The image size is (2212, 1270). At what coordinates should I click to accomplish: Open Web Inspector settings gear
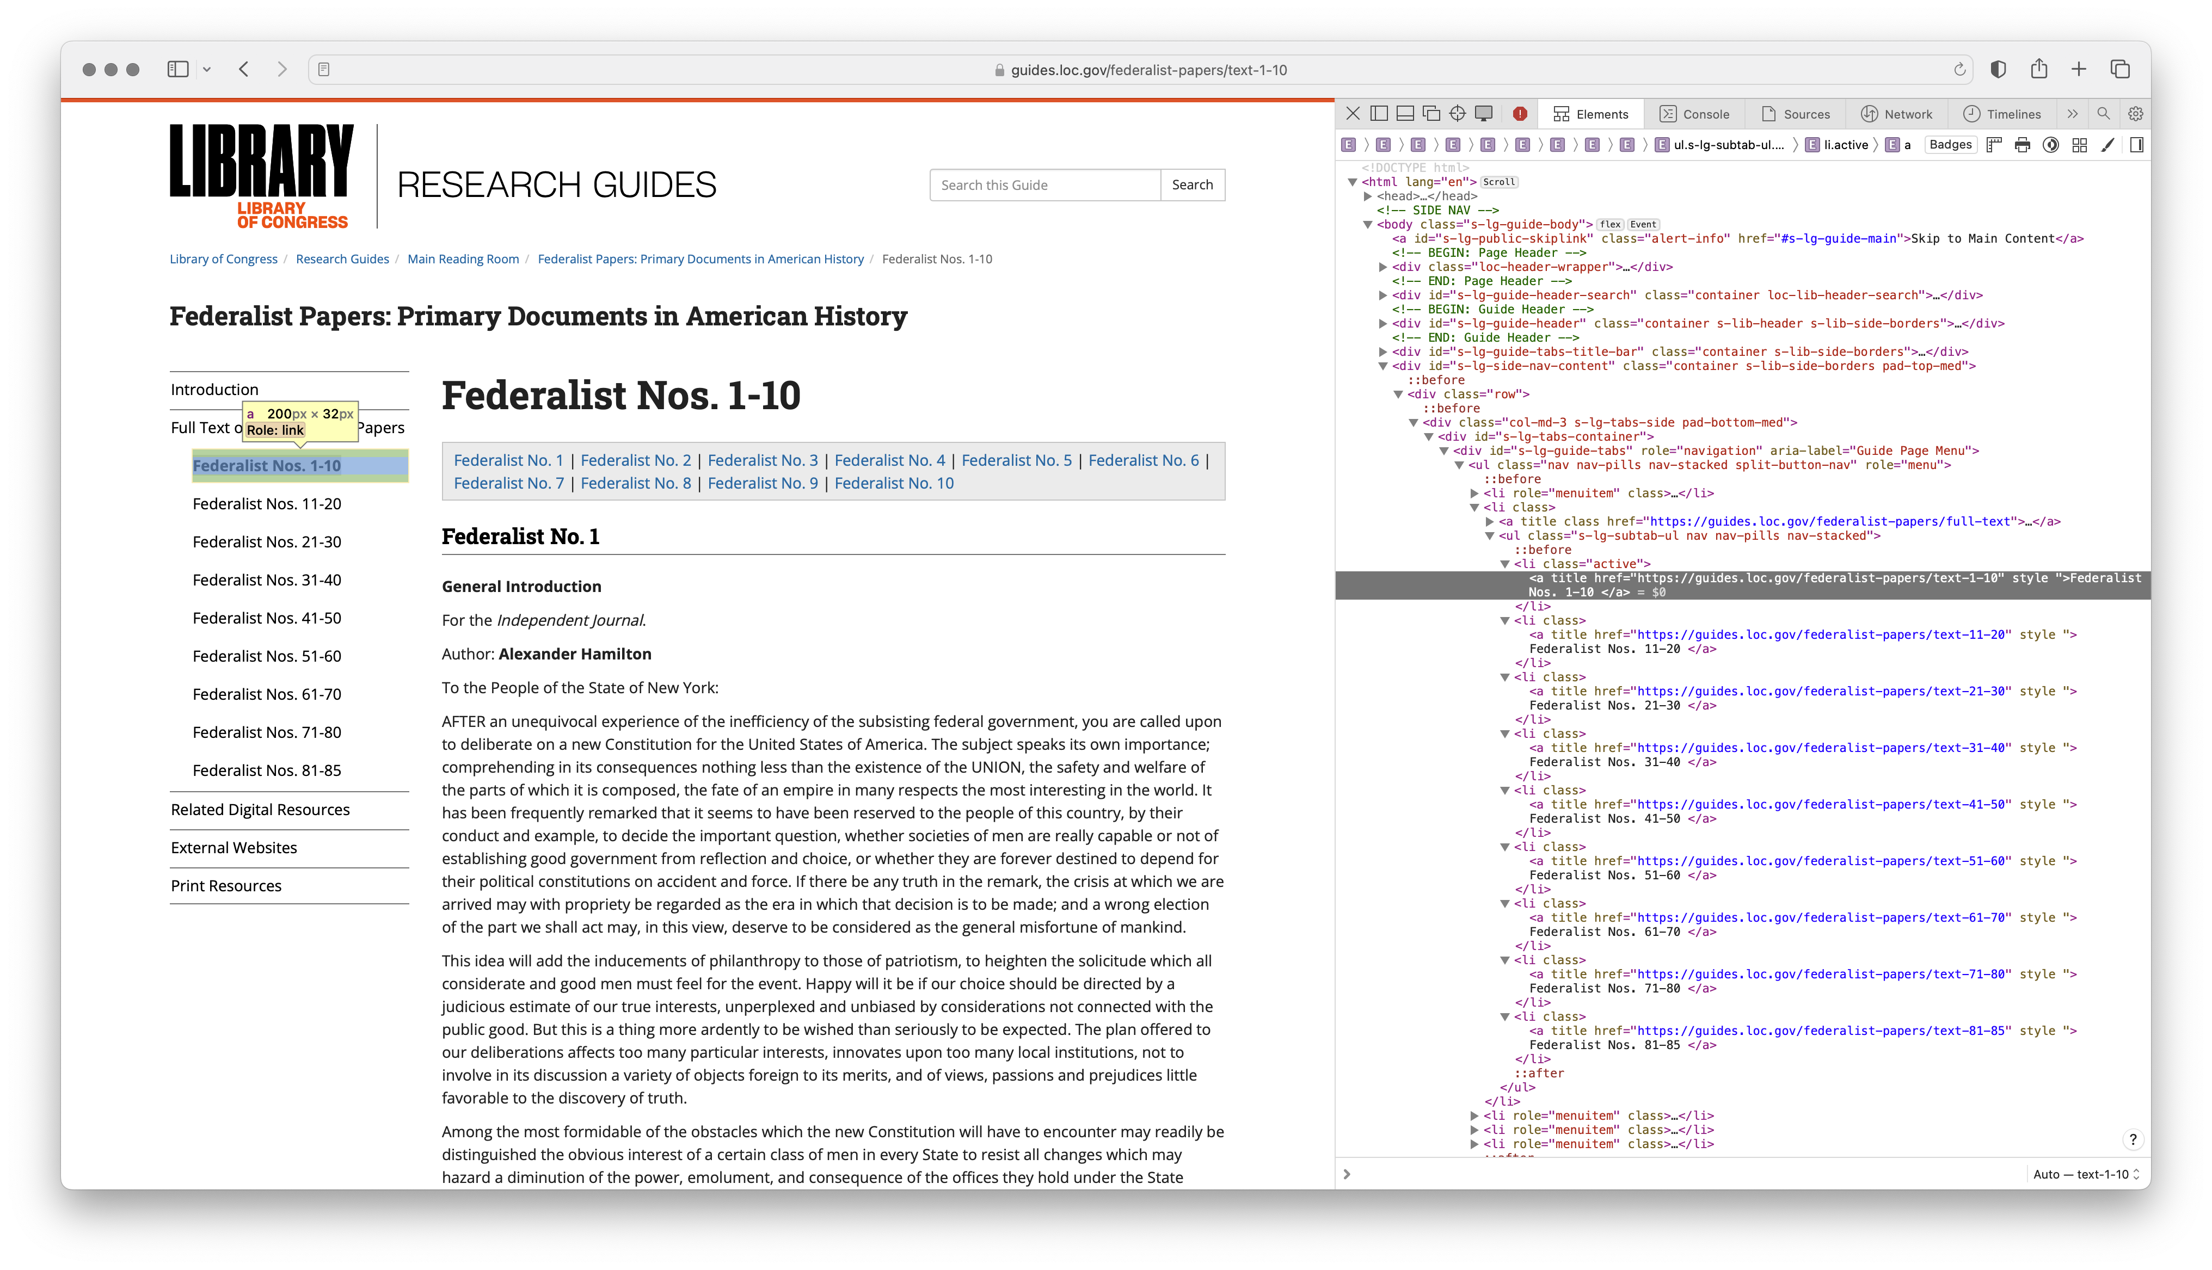pyautogui.click(x=2135, y=113)
